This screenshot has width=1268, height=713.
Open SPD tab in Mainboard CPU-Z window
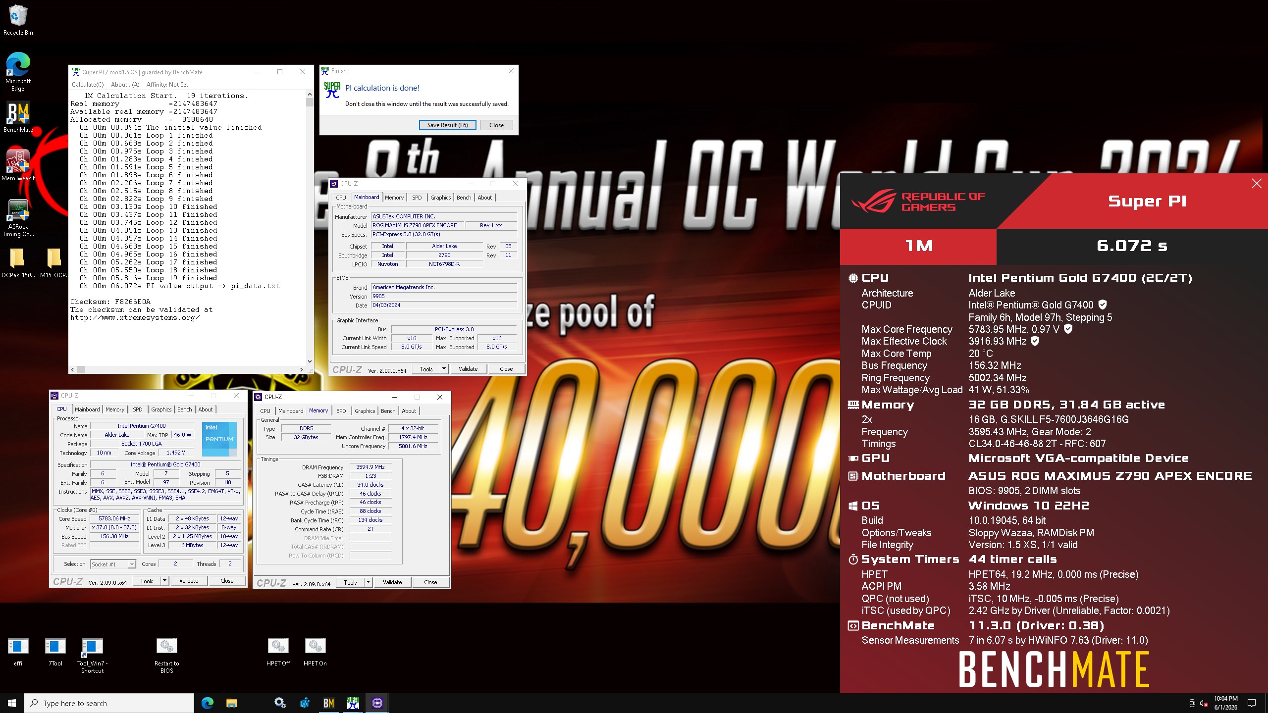coord(417,198)
